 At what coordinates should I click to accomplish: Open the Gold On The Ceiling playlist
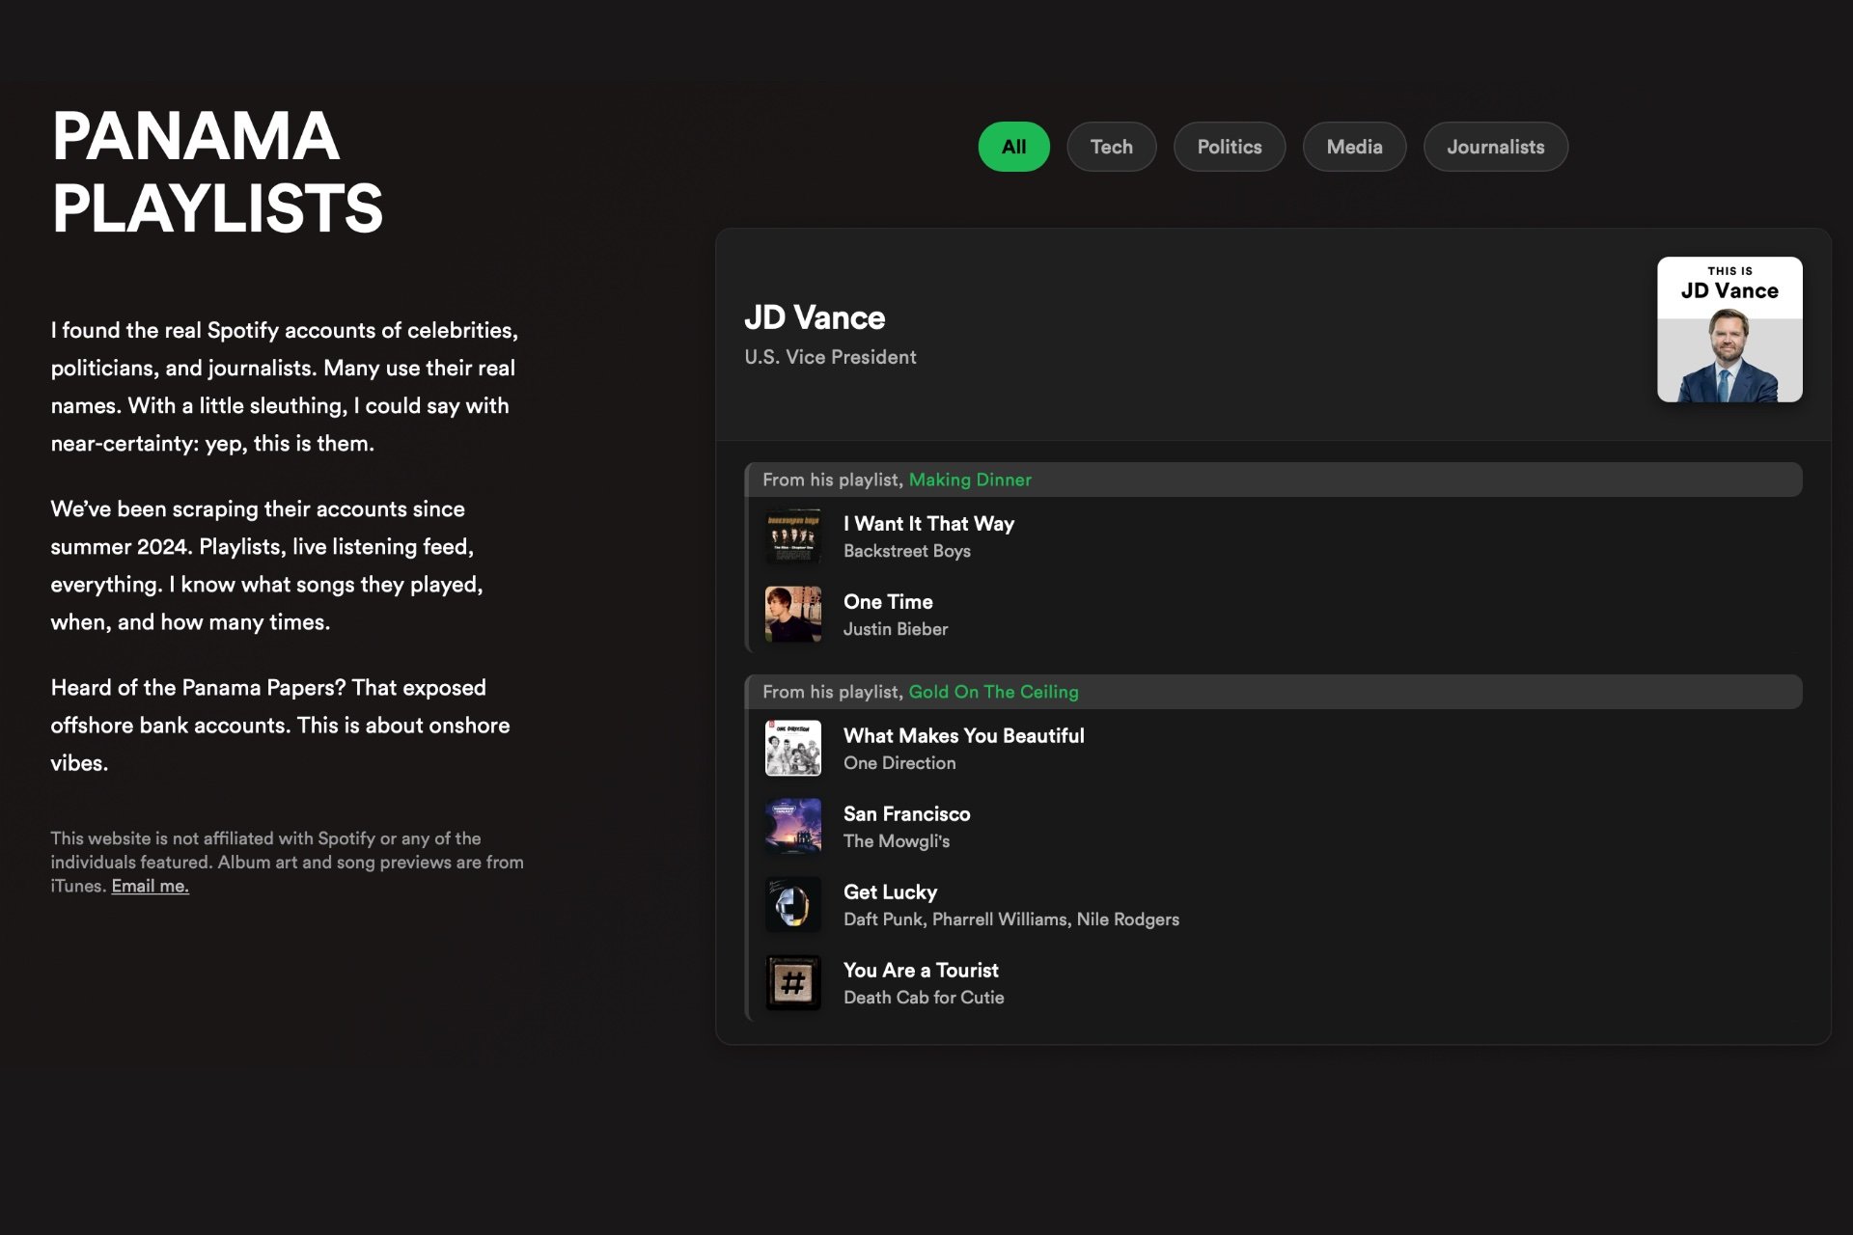[x=993, y=692]
